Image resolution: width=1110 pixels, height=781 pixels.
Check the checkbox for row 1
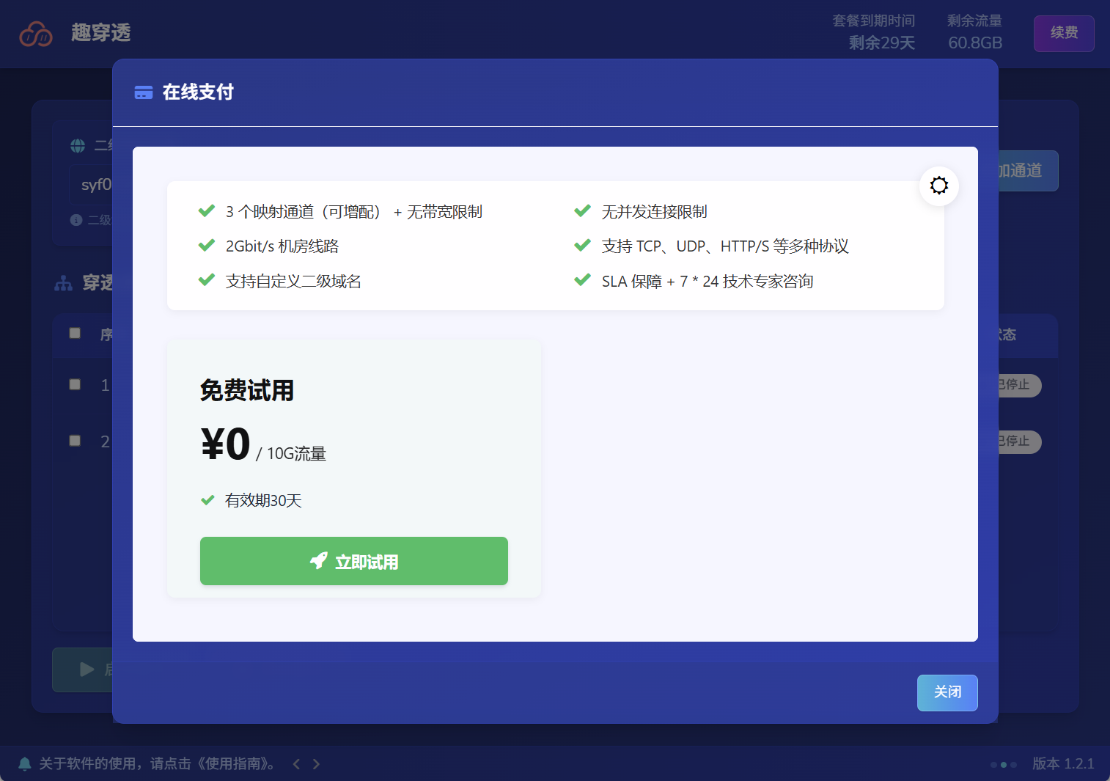[x=75, y=384]
